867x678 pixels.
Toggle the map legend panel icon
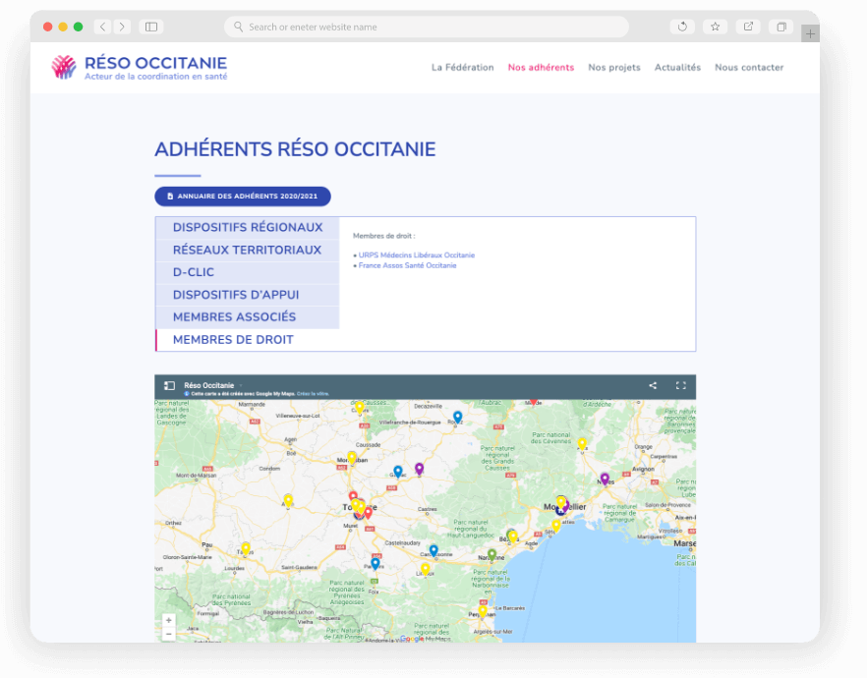pyautogui.click(x=170, y=386)
